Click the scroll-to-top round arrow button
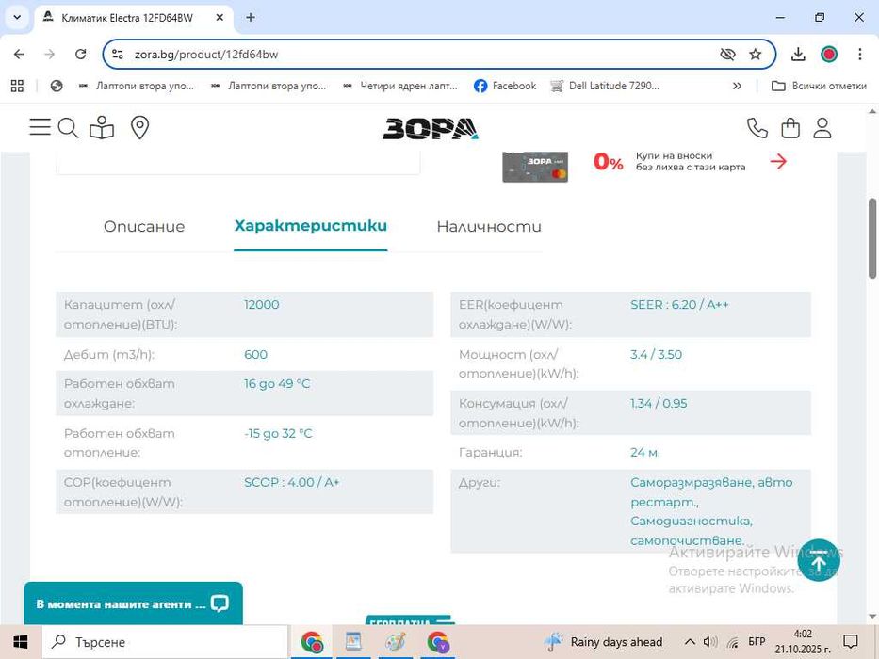Screen dimensions: 879x659 [x=819, y=560]
